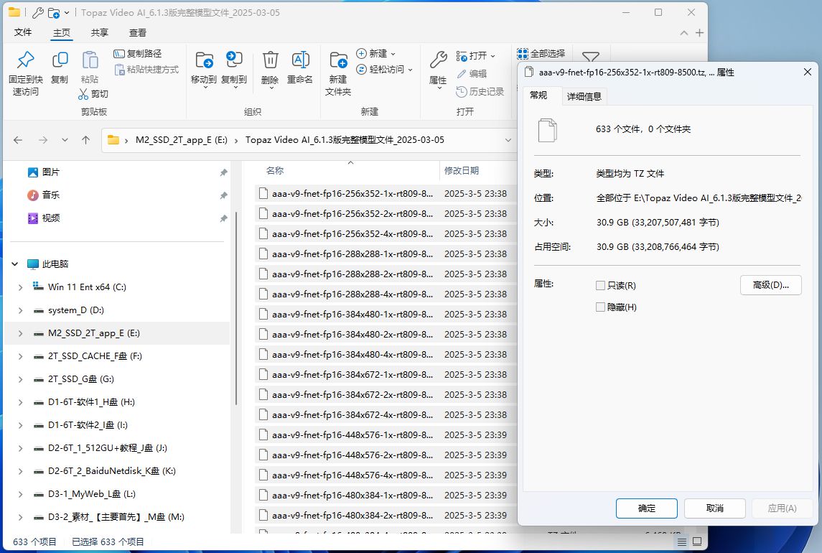Click the quick access toolbar properties icon
Viewport: 822px width, 553px height.
pyautogui.click(x=38, y=13)
